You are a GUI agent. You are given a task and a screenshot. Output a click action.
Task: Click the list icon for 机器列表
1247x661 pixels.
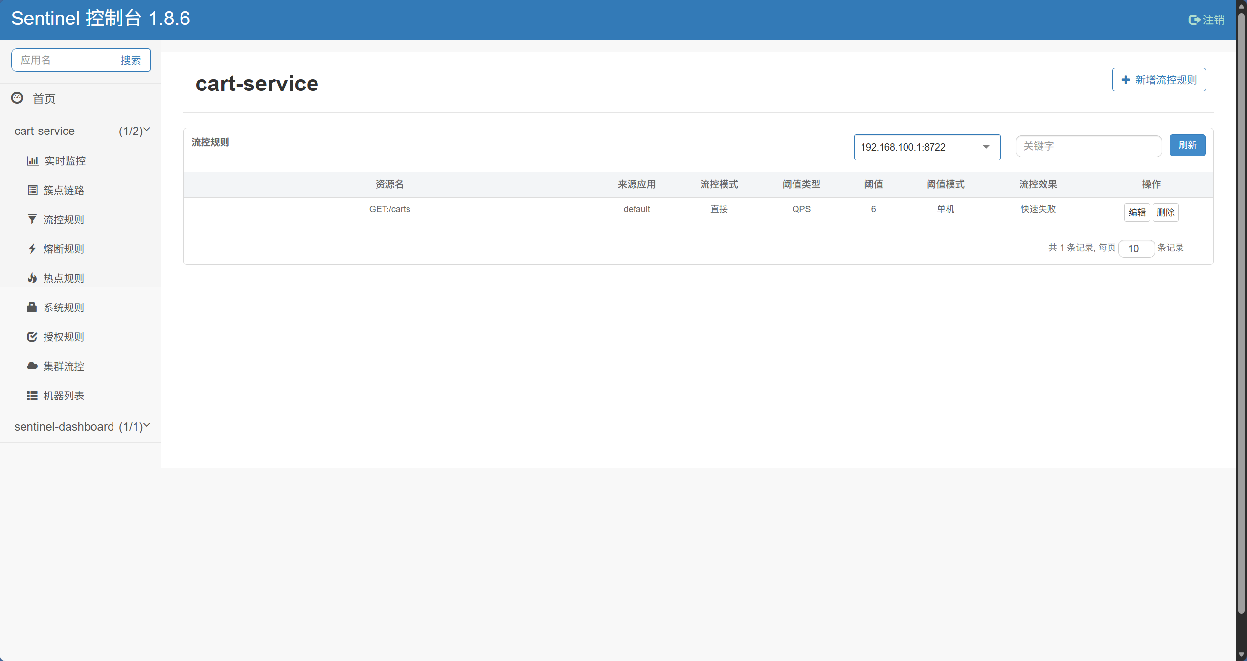coord(32,396)
